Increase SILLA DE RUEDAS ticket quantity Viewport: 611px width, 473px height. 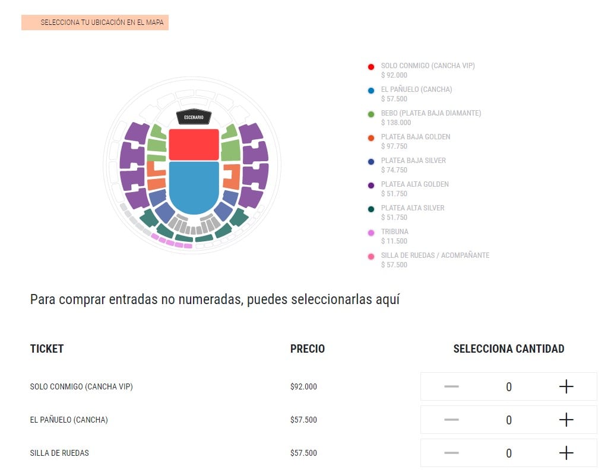566,453
